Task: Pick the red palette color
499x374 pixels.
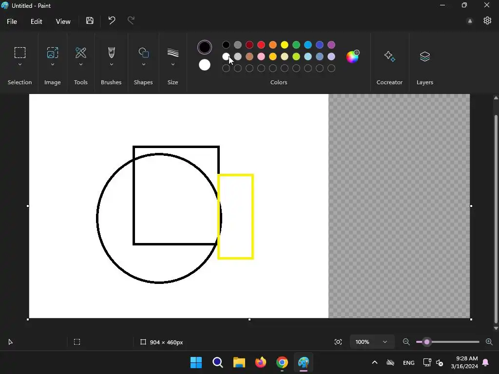Action: click(261, 45)
